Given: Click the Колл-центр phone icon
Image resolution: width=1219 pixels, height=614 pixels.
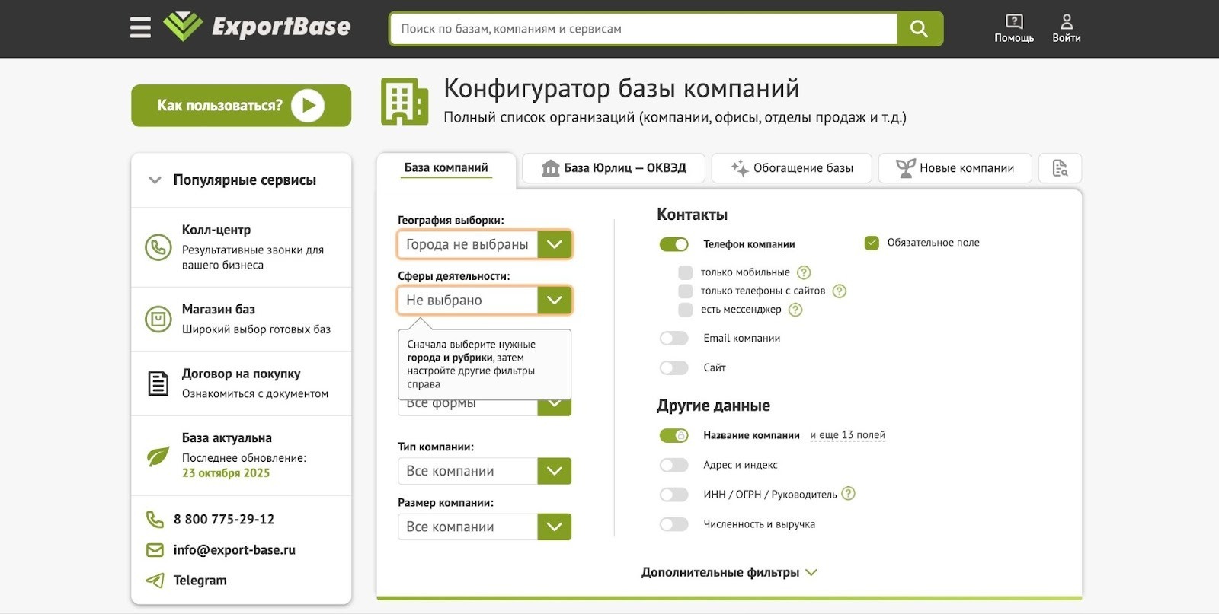Looking at the screenshot, I should [x=158, y=247].
